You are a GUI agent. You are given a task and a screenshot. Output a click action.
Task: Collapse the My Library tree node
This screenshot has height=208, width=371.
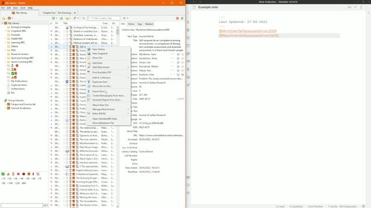tap(2, 23)
